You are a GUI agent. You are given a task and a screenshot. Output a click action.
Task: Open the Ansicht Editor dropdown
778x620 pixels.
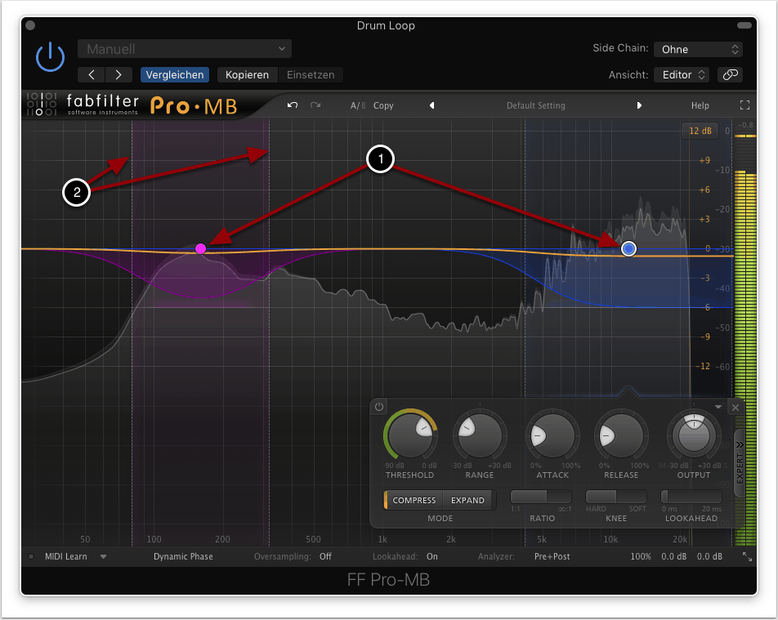click(681, 74)
